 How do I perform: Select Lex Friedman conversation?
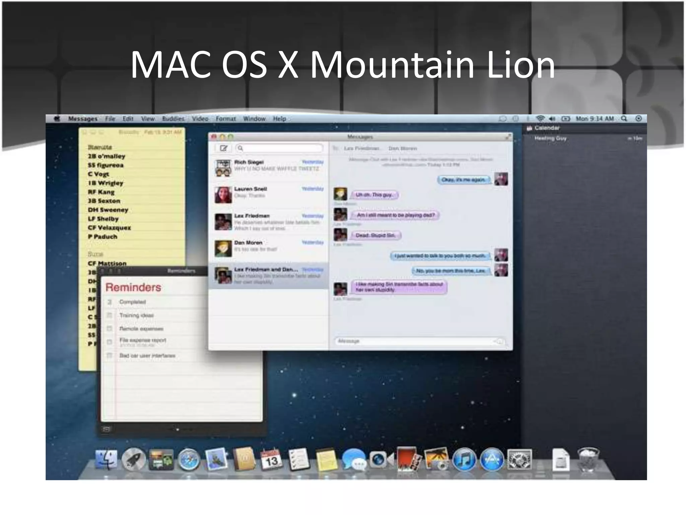(269, 221)
